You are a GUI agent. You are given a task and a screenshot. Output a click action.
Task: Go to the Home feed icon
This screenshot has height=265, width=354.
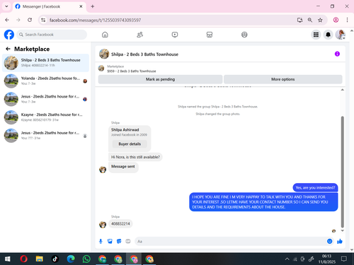coord(105,35)
